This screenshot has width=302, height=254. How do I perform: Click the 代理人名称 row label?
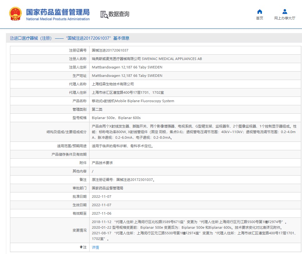tap(78, 84)
